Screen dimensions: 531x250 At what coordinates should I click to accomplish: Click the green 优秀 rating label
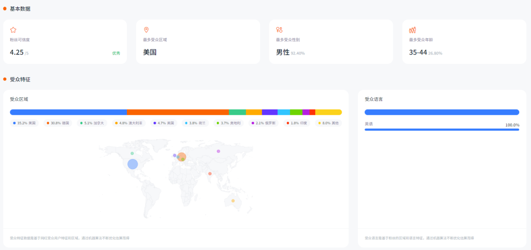[116, 53]
